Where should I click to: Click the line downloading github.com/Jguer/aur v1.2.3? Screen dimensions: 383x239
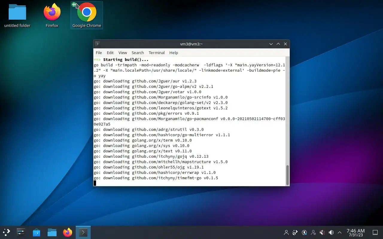pyautogui.click(x=145, y=81)
